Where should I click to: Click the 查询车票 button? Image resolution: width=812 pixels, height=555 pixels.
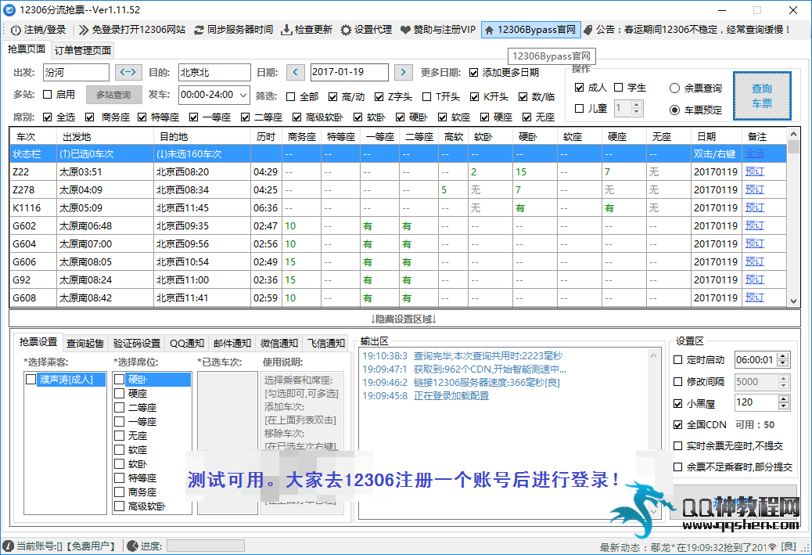762,96
